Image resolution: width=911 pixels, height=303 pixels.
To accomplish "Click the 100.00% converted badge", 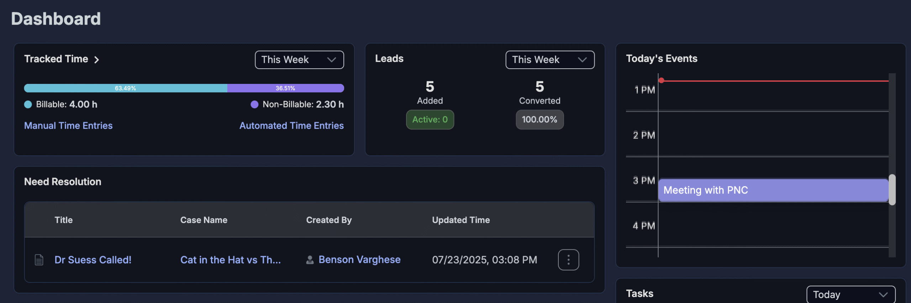I will point(539,119).
